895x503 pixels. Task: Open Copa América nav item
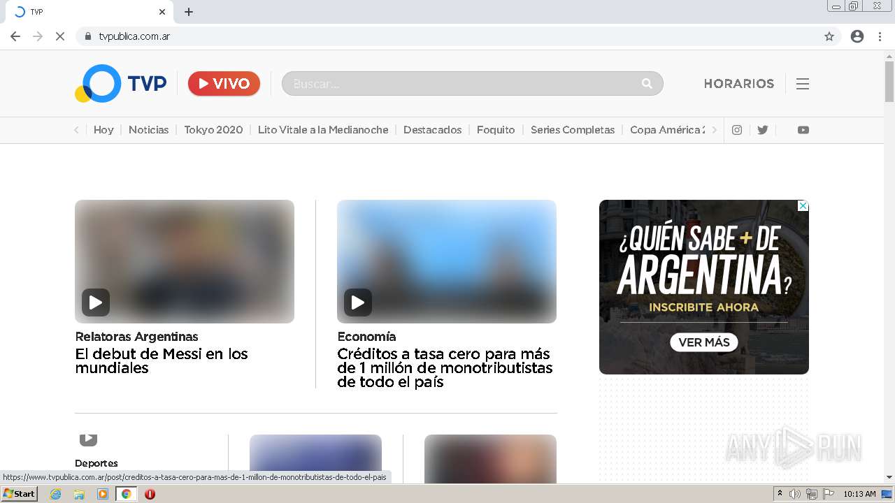[667, 130]
